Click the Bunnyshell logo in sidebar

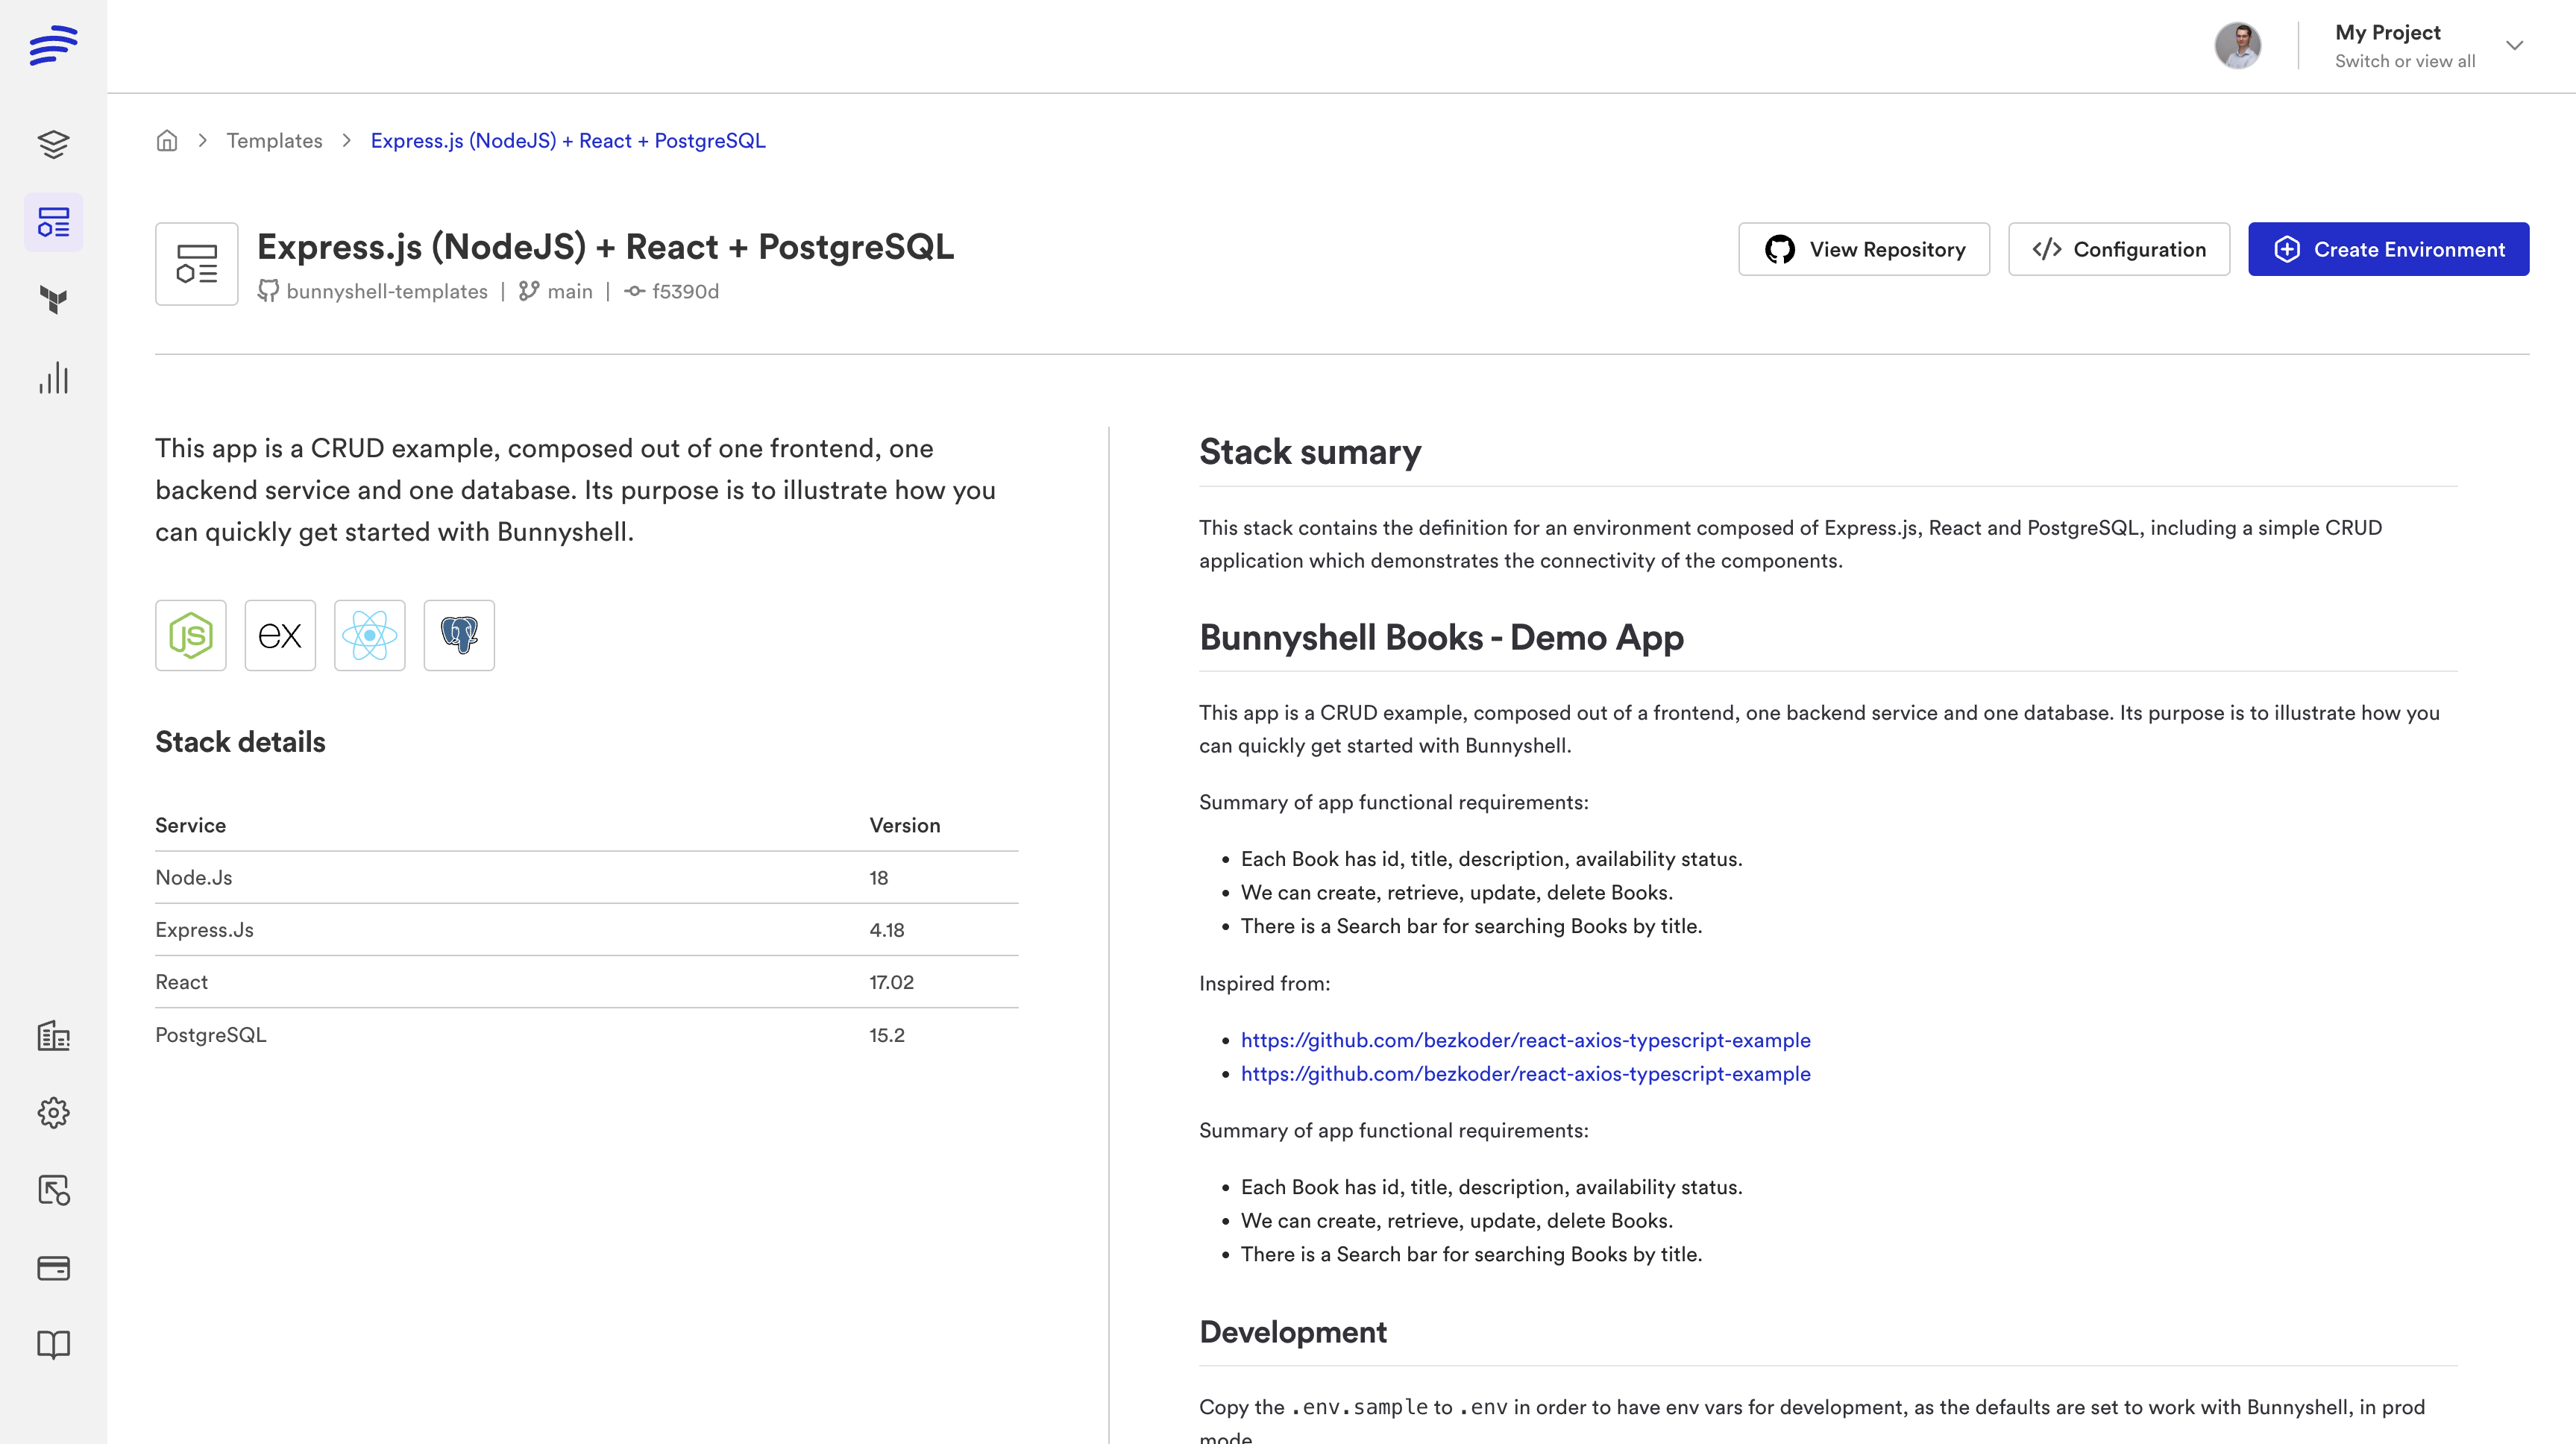[x=53, y=45]
